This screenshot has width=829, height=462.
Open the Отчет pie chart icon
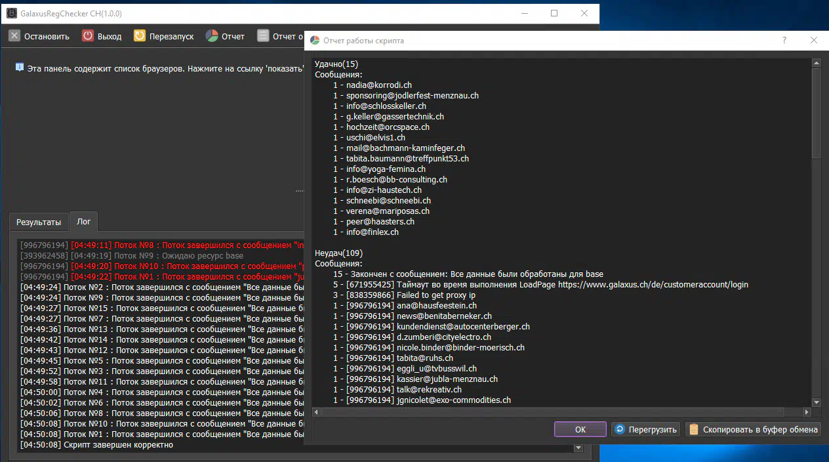[x=212, y=36]
